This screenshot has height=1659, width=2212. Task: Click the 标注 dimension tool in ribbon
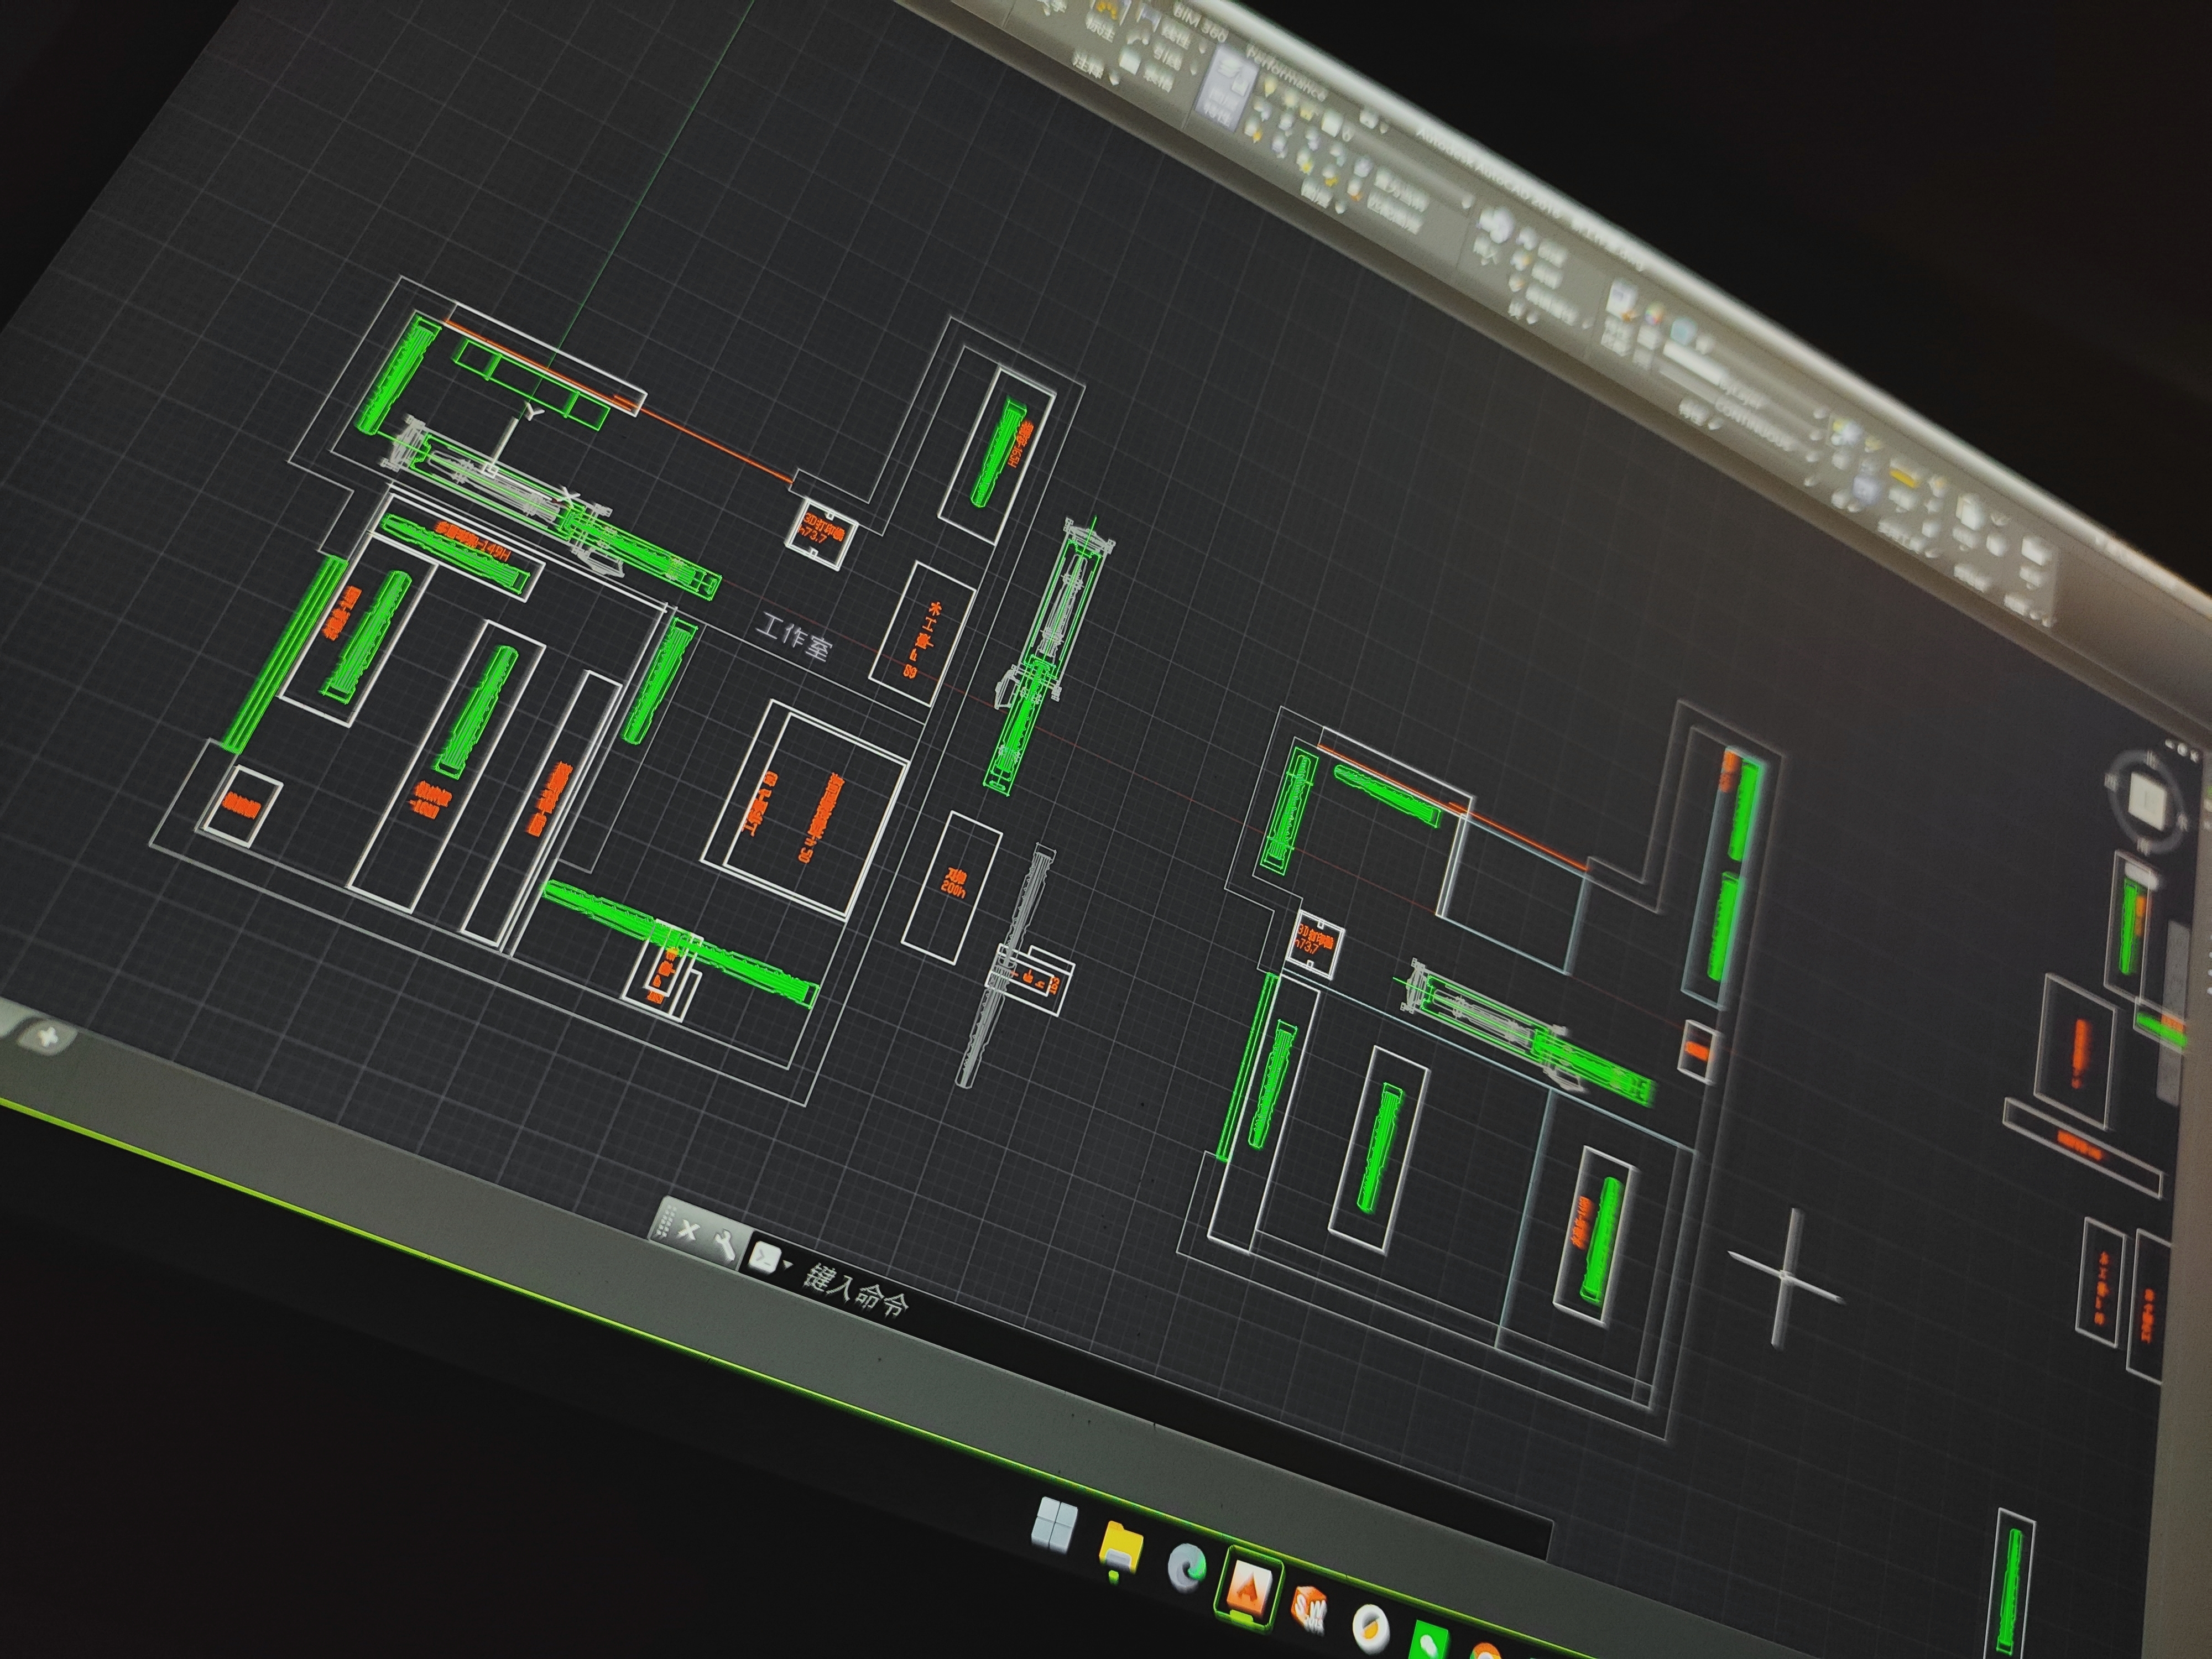click(1103, 27)
